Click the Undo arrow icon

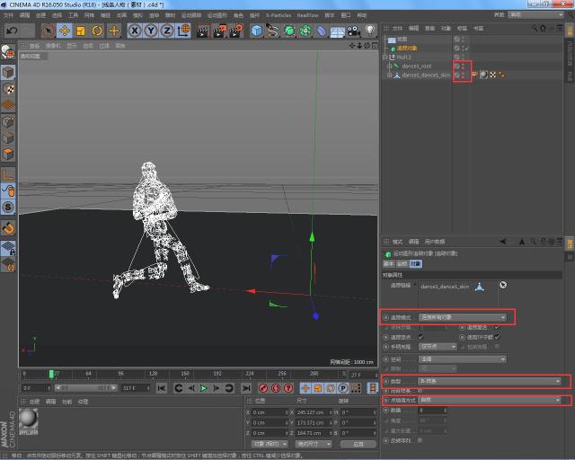12,31
